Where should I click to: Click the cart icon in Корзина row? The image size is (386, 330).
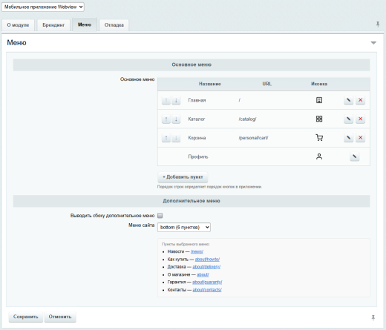pyautogui.click(x=319, y=138)
